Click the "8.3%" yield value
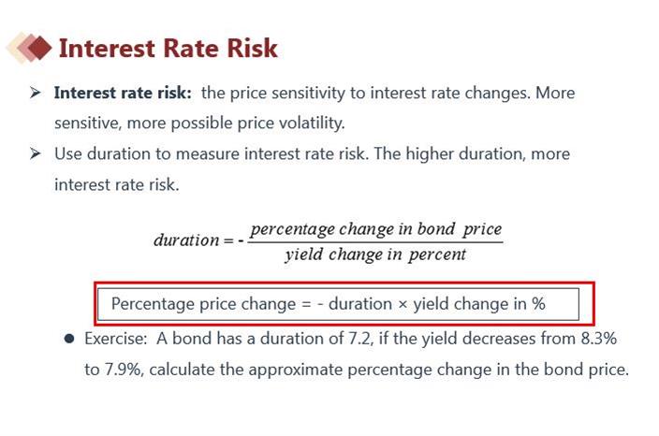659x436 pixels. tap(595, 339)
